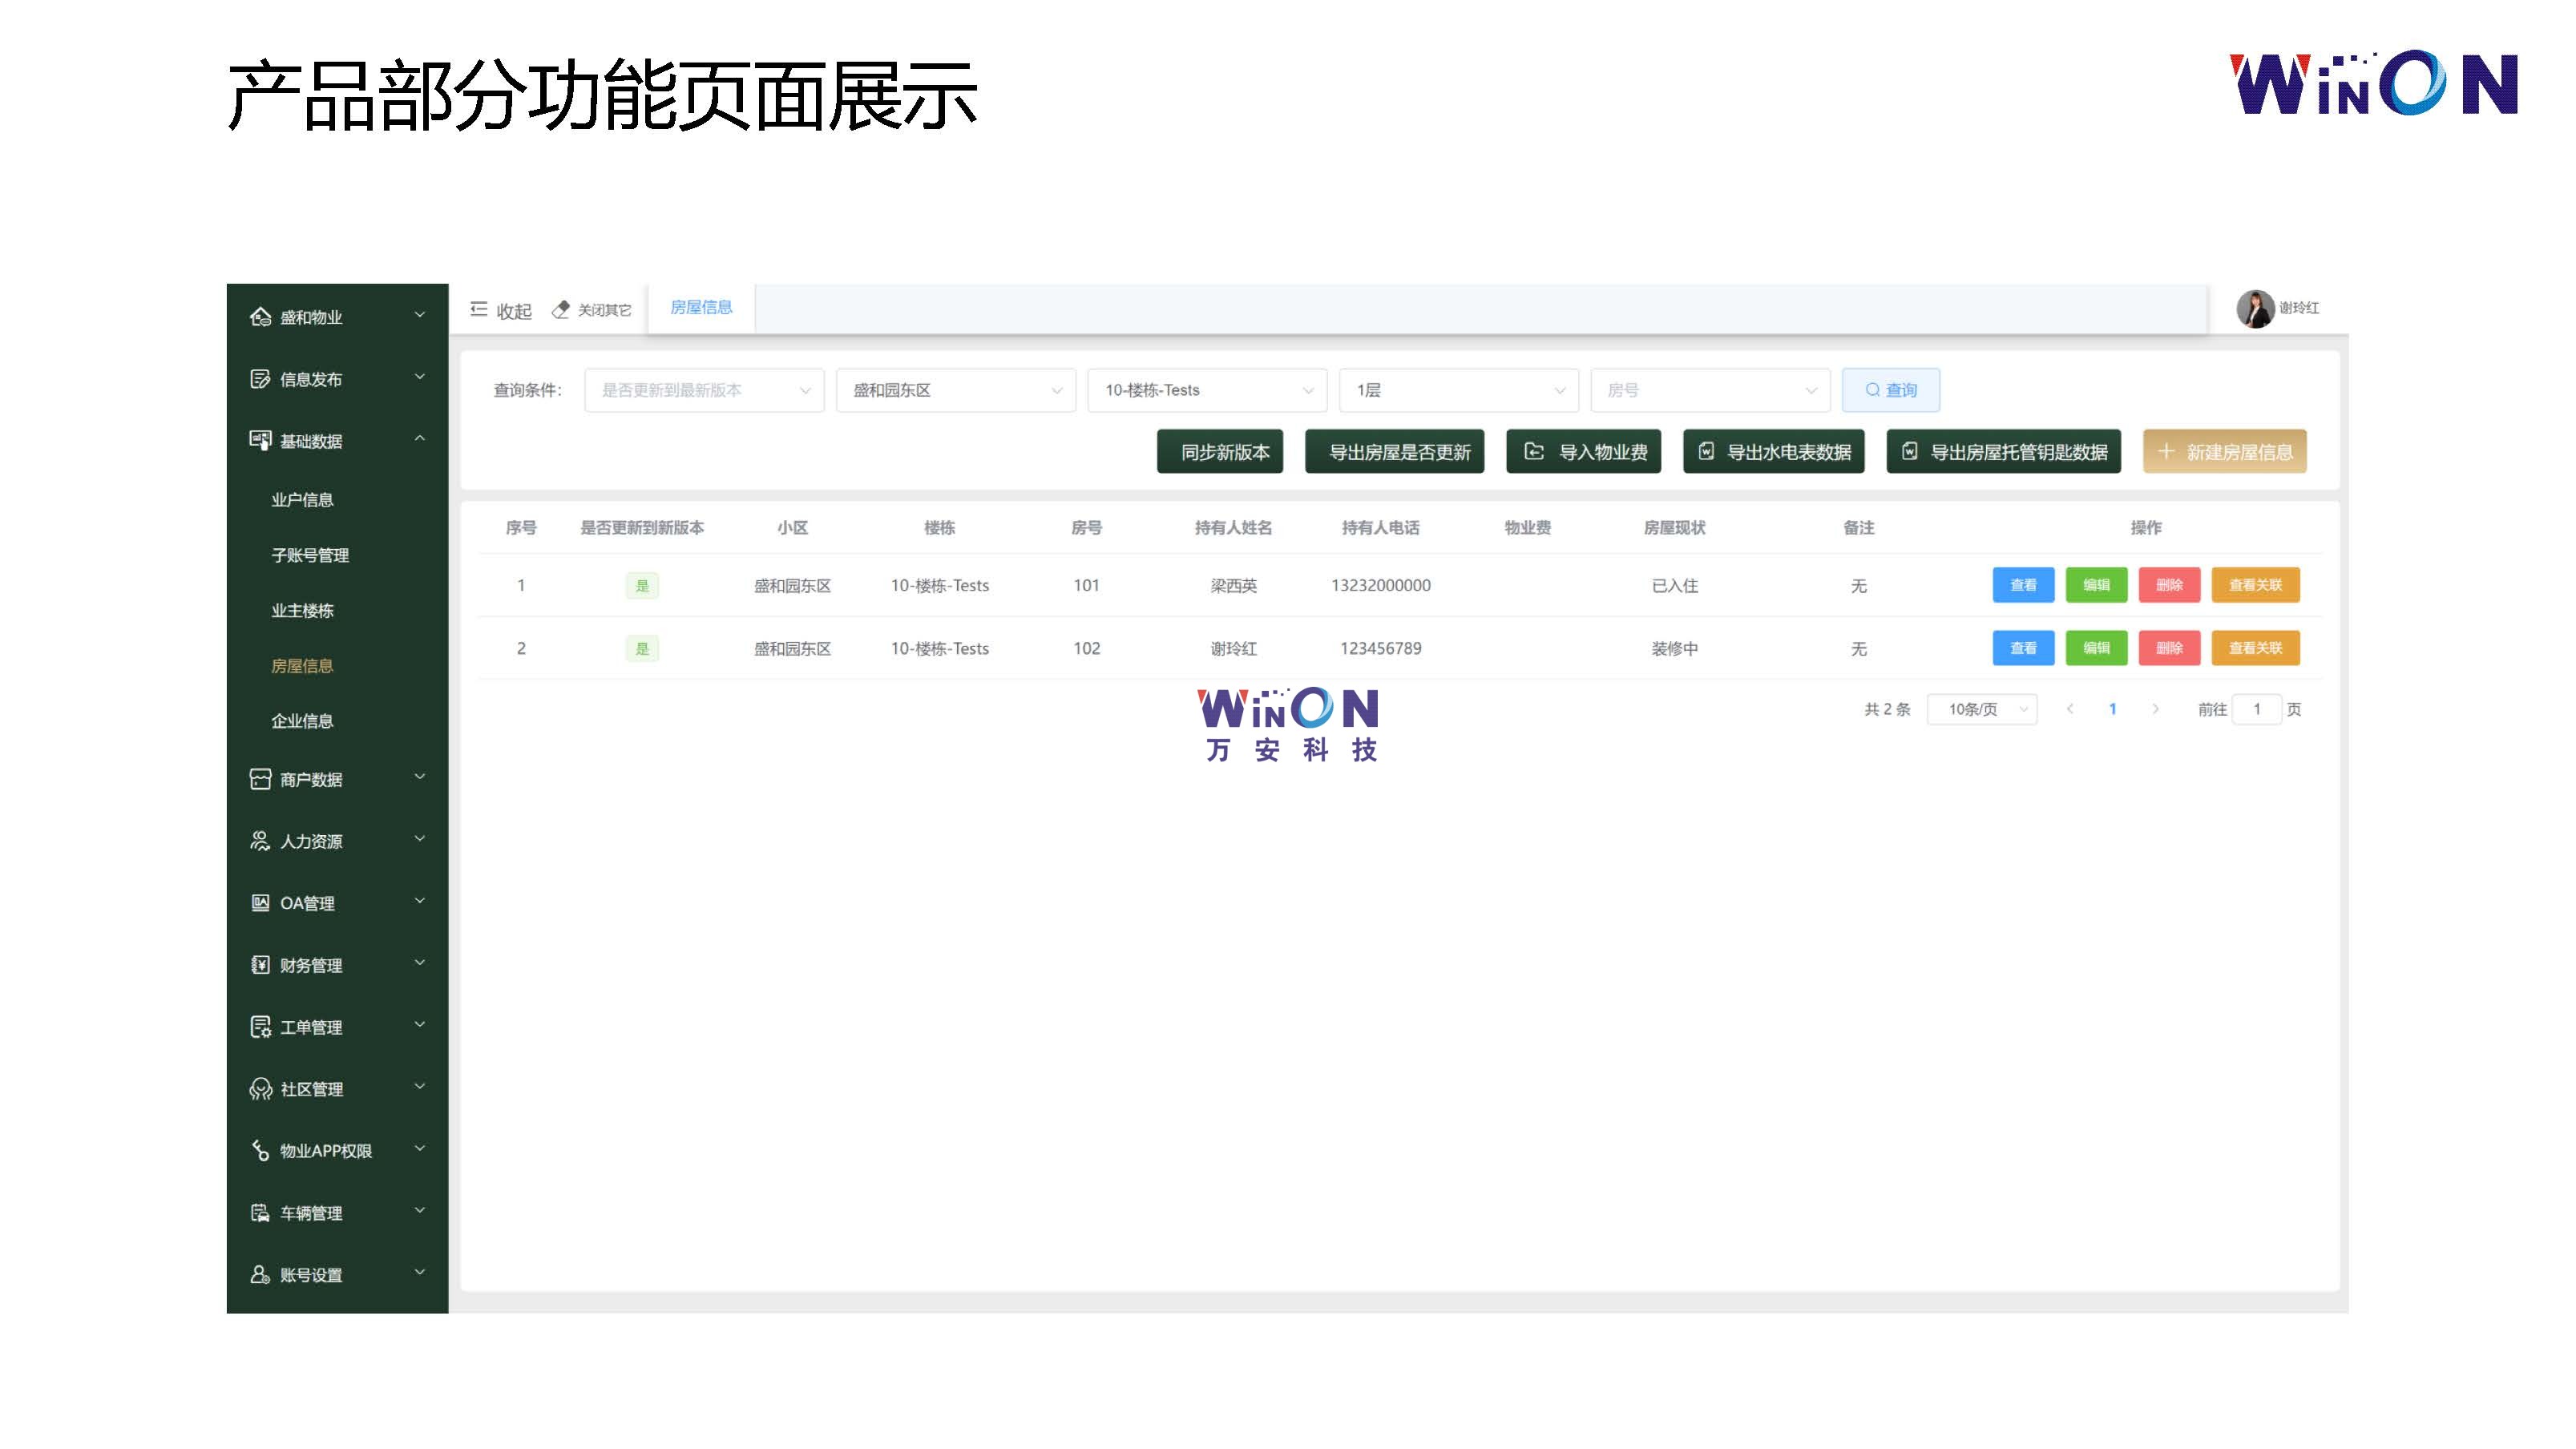
Task: Click phone number 123456789
Action: tap(1380, 649)
